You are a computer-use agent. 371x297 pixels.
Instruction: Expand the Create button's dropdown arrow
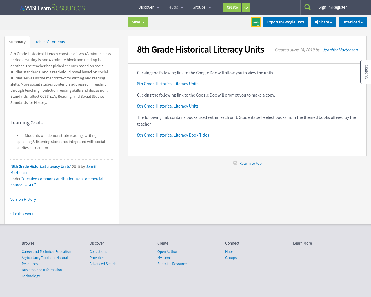(x=246, y=7)
